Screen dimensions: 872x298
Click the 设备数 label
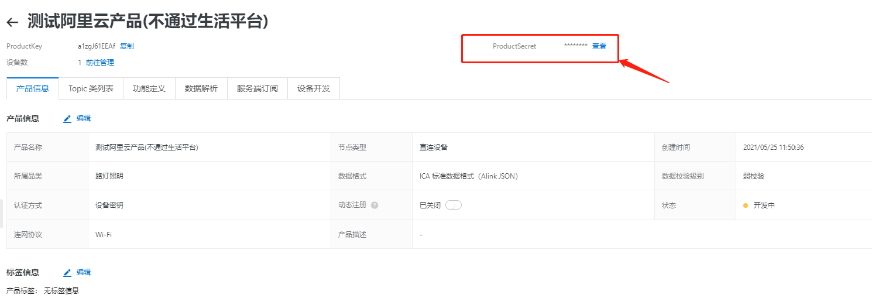pos(17,63)
